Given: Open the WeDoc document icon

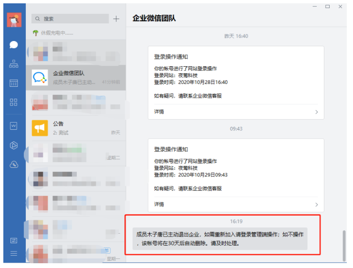Looking at the screenshot, I should (14, 126).
